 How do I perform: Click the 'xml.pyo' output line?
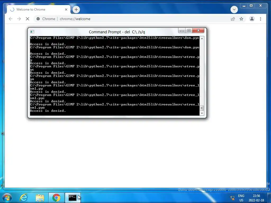pyautogui.click(x=37, y=108)
